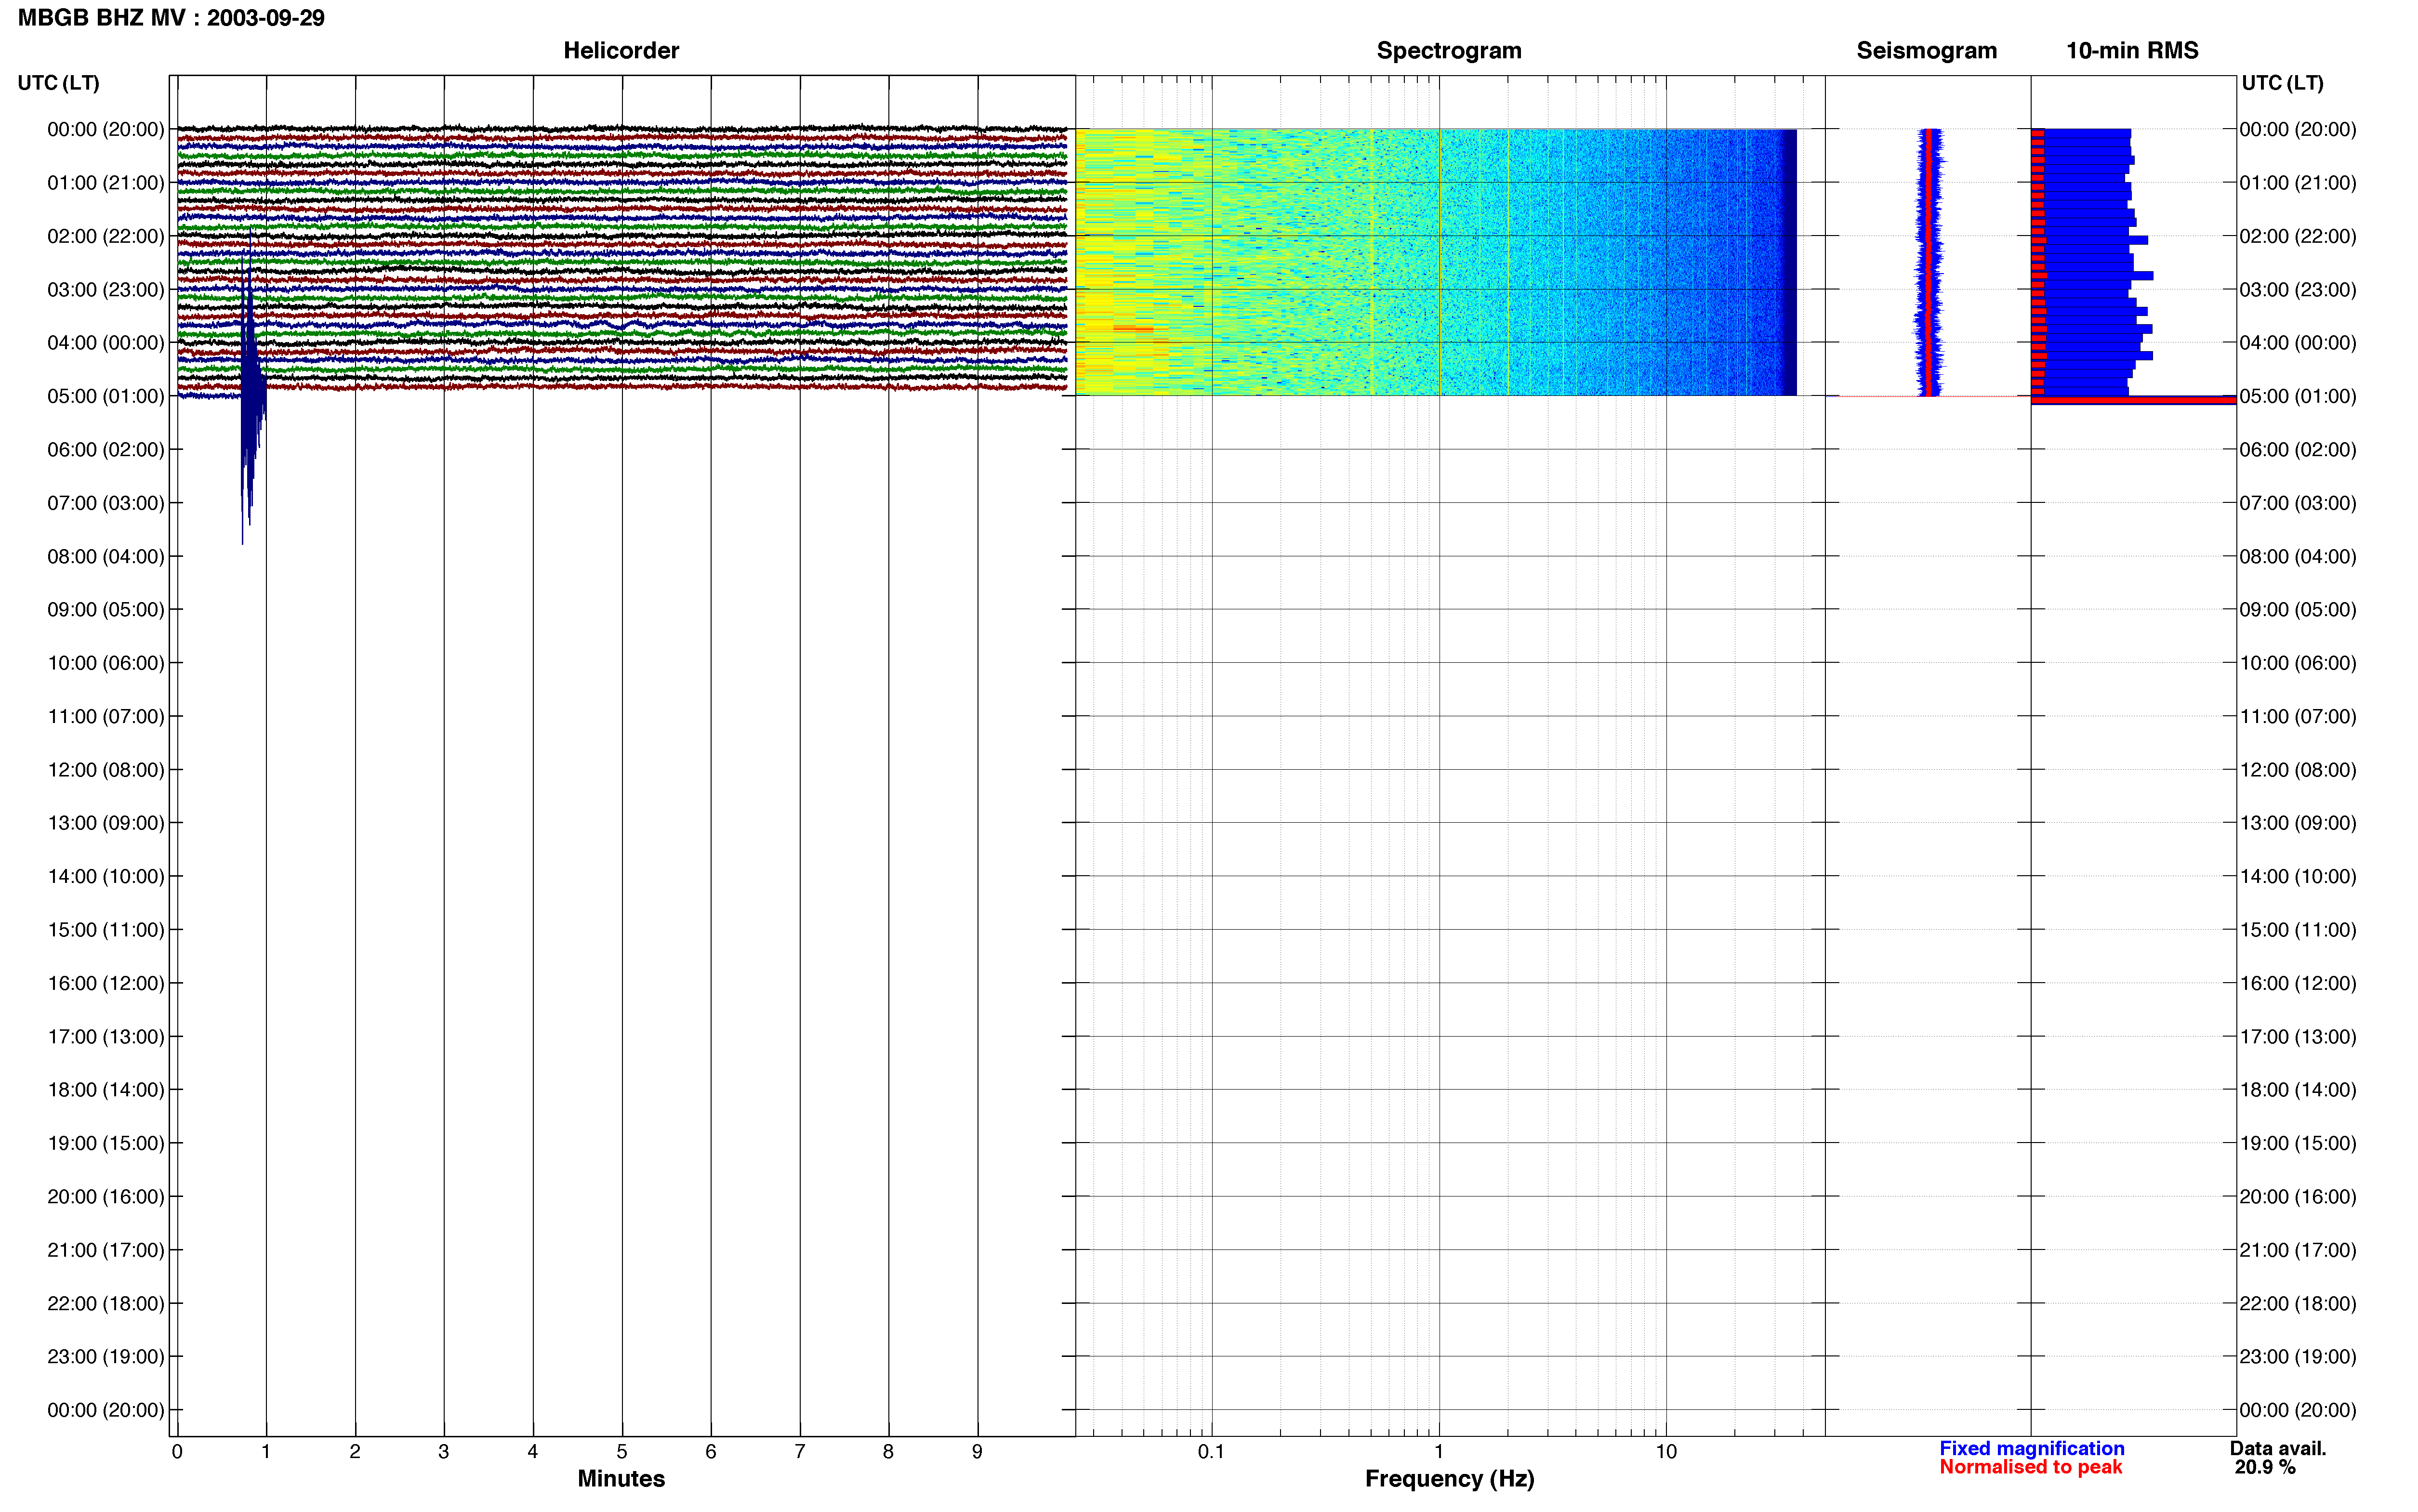Click the right 'UTC (LT)' axis label

coord(2282,83)
